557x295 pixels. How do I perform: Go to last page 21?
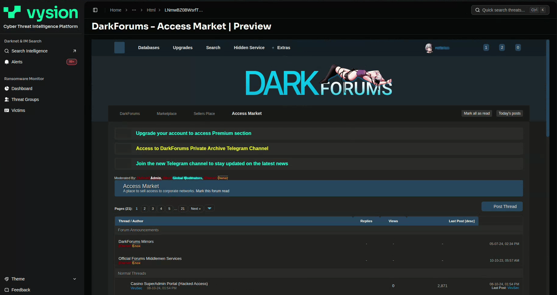pyautogui.click(x=183, y=209)
